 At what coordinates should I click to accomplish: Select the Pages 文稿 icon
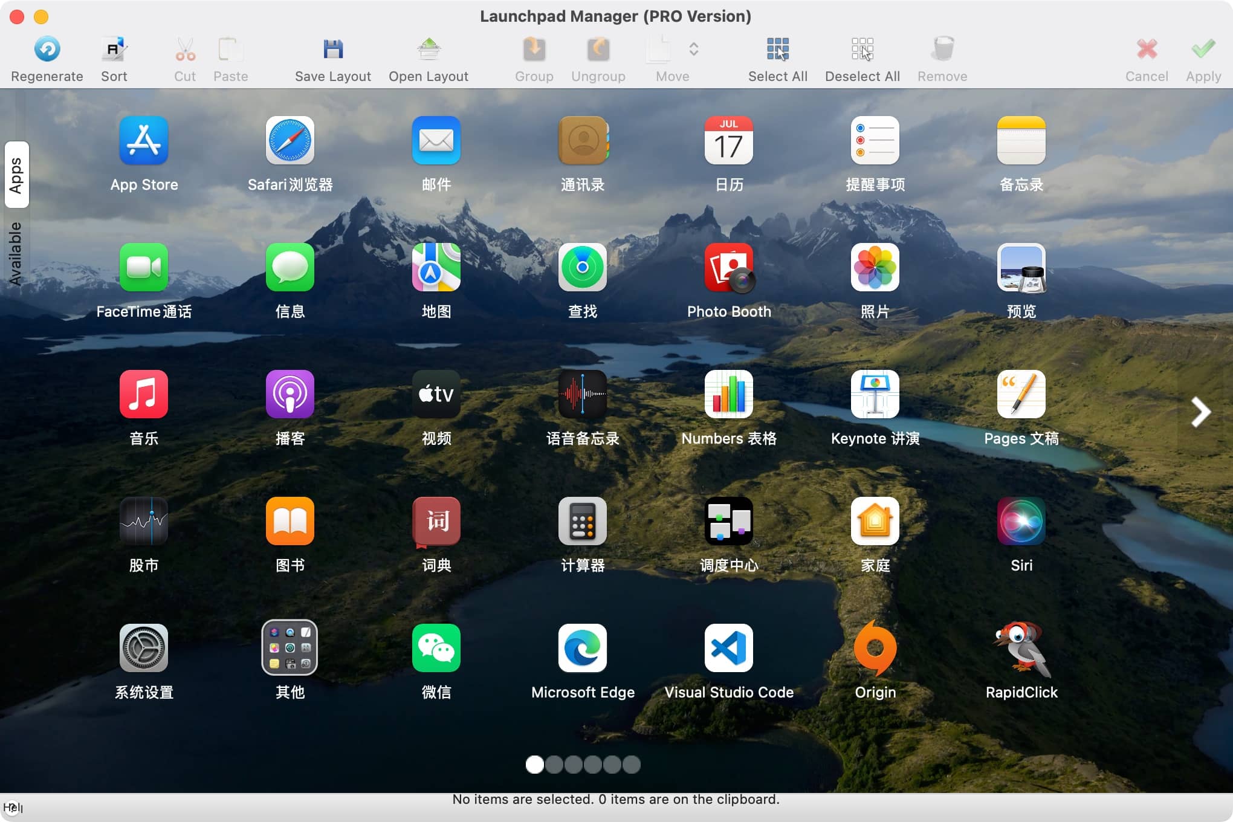point(1021,394)
